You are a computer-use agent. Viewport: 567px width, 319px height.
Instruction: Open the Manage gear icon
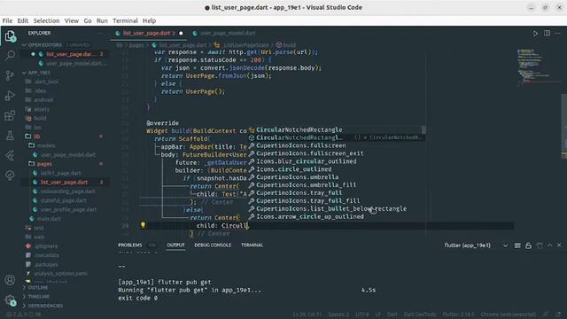pos(10,300)
